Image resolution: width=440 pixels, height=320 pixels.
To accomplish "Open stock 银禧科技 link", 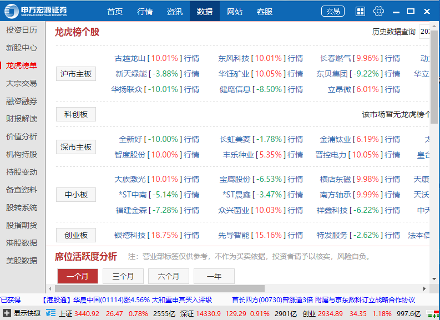I will [130, 235].
